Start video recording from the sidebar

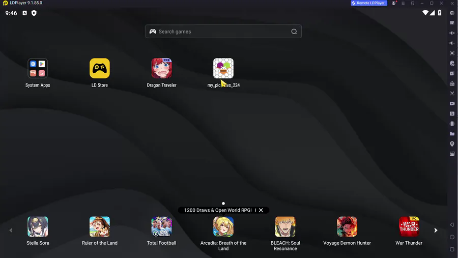(x=452, y=103)
